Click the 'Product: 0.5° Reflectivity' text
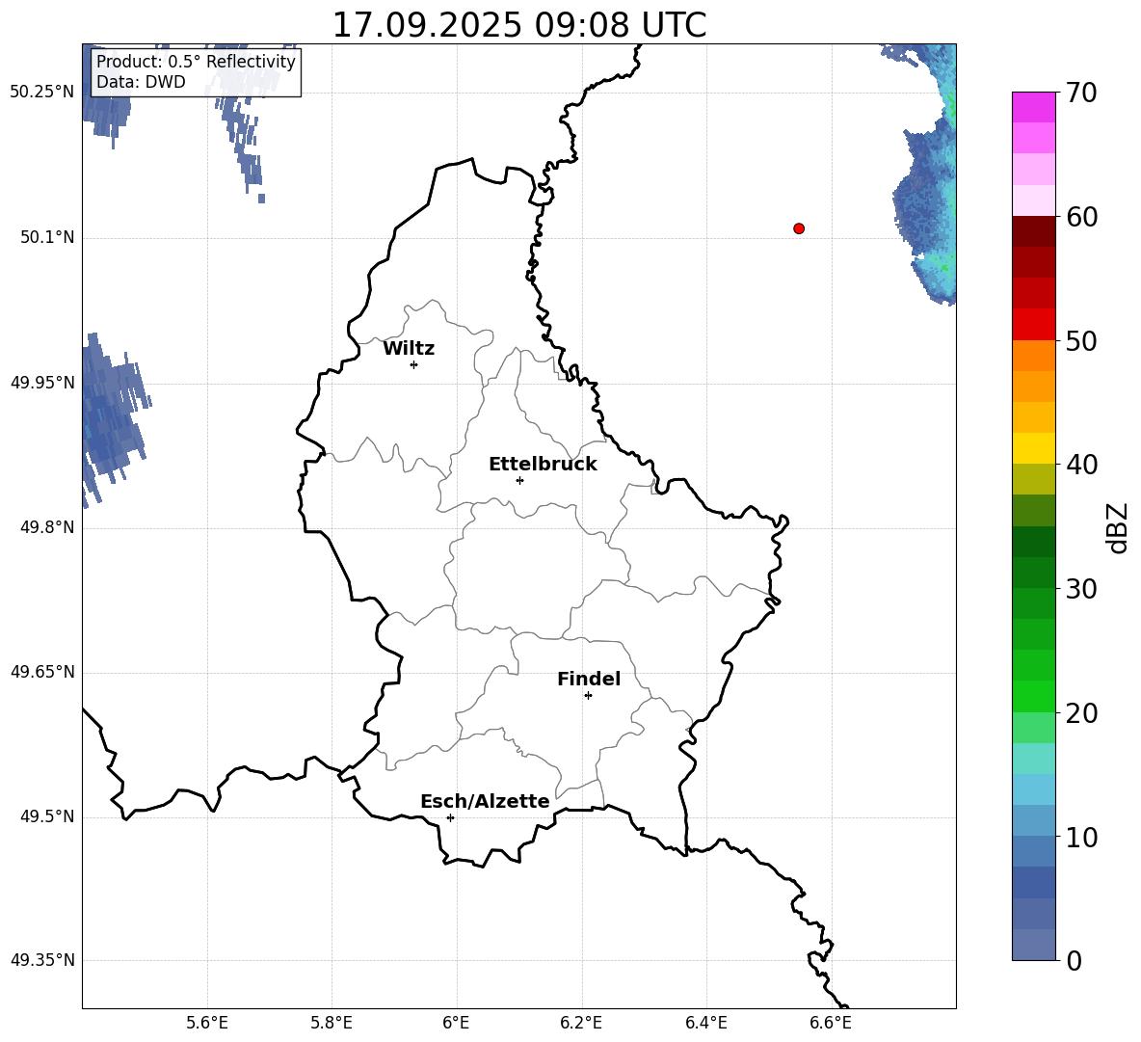Screen dimensions: 1141x1042 tap(196, 62)
